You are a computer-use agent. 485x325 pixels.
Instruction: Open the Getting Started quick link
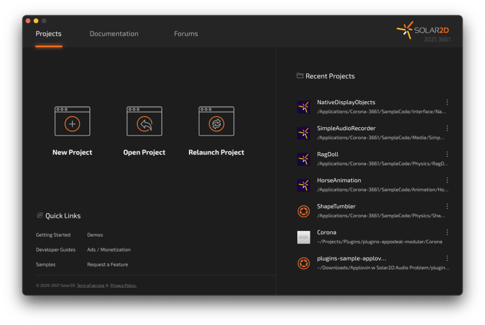coord(53,235)
